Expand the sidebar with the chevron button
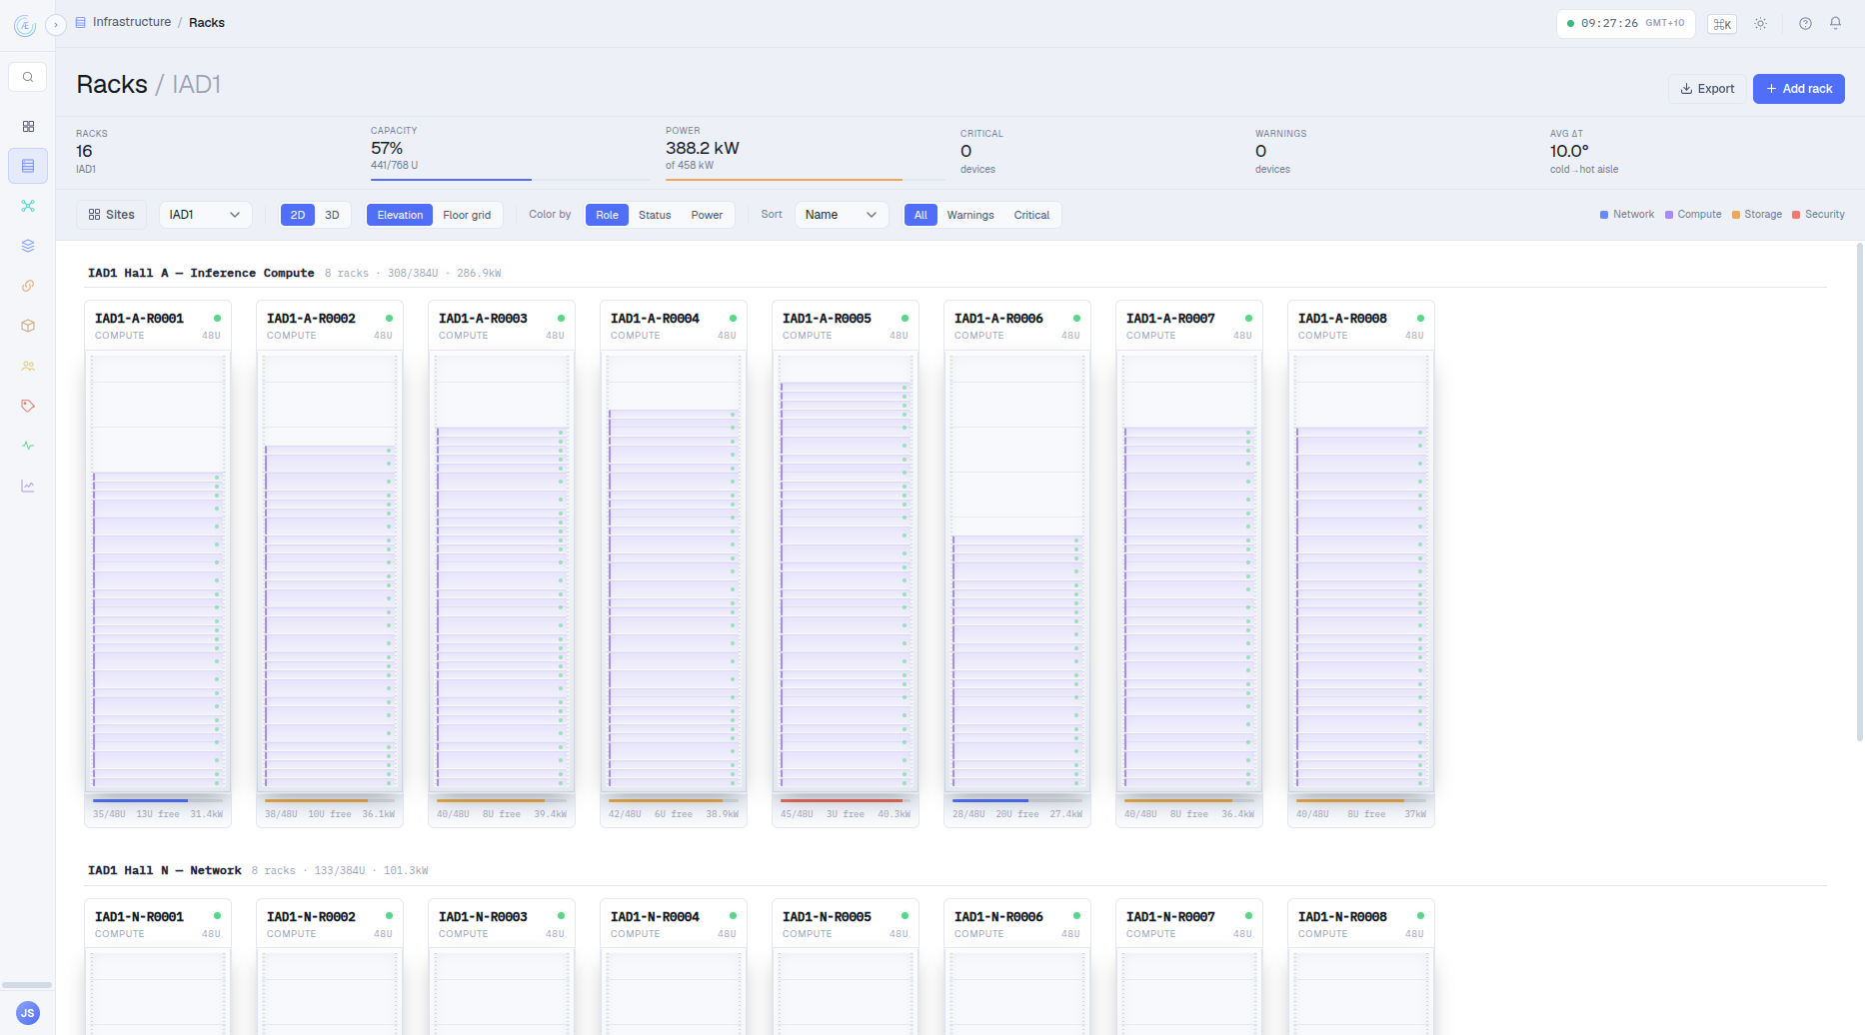 pos(56,24)
